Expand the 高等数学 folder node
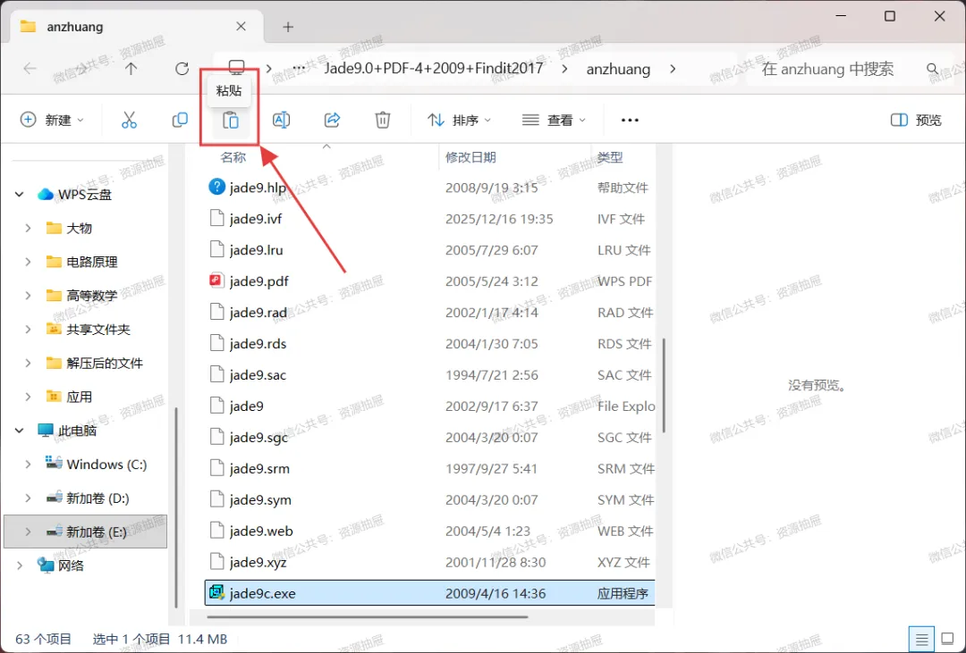This screenshot has width=966, height=653. [28, 296]
